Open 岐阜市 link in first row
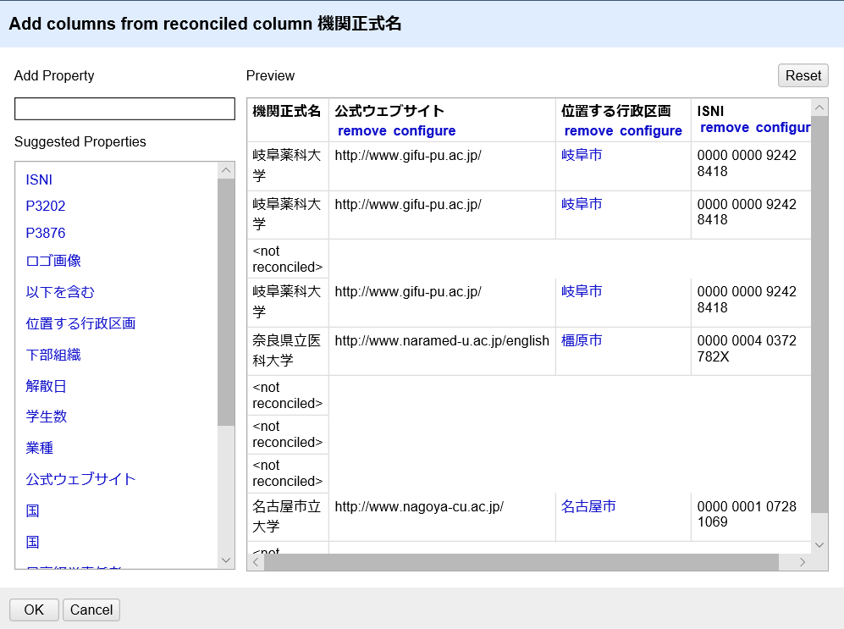The width and height of the screenshot is (844, 629). 582,155
